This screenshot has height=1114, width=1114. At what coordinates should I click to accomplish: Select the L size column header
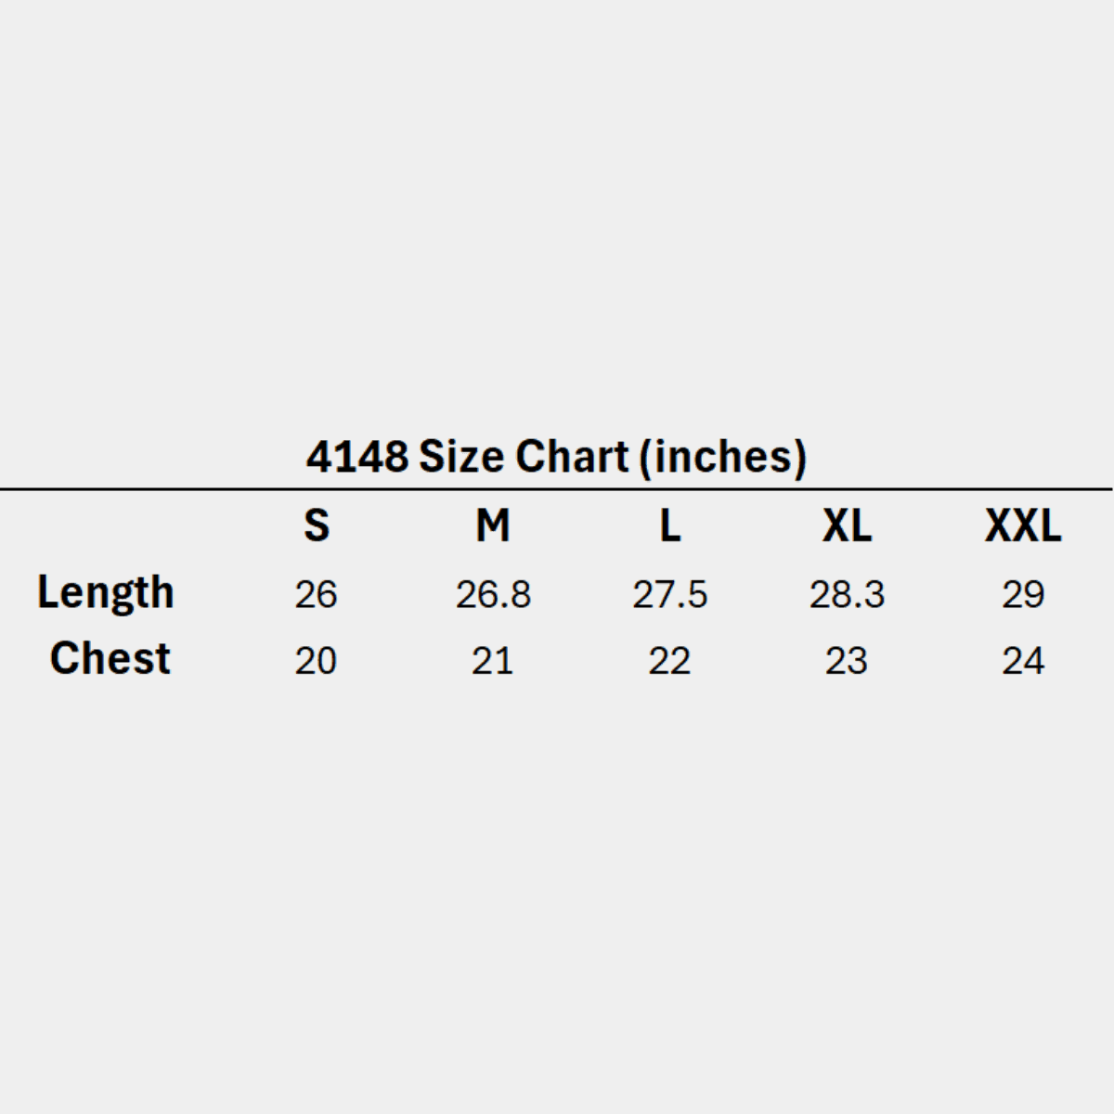coord(669,525)
